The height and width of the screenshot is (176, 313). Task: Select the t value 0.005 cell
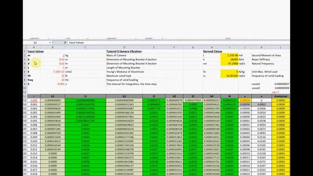(x=34, y=121)
